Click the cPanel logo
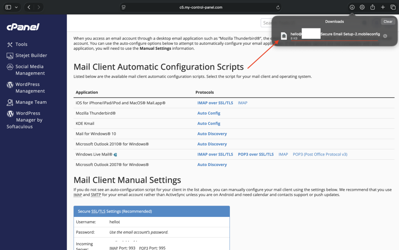 [23, 27]
